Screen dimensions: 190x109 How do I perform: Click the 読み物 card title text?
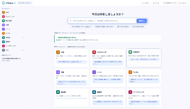click(63, 92)
